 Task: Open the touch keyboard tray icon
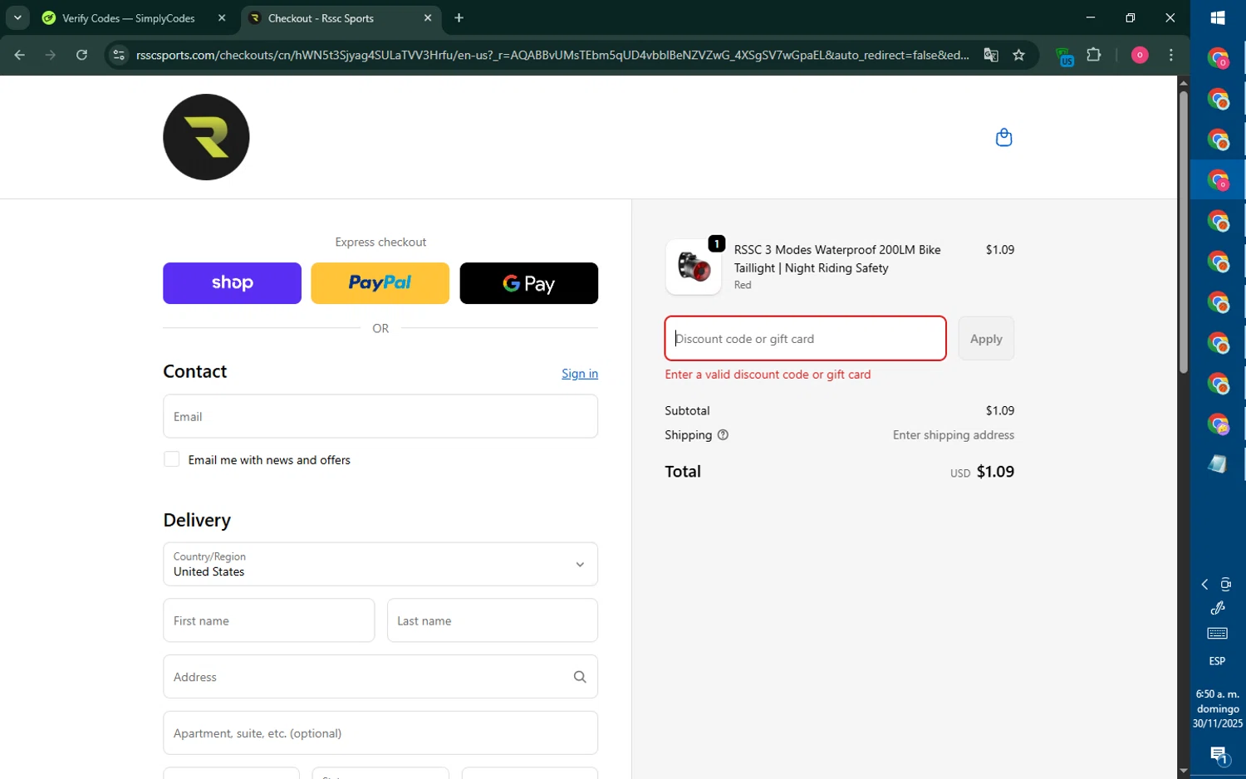1218,634
